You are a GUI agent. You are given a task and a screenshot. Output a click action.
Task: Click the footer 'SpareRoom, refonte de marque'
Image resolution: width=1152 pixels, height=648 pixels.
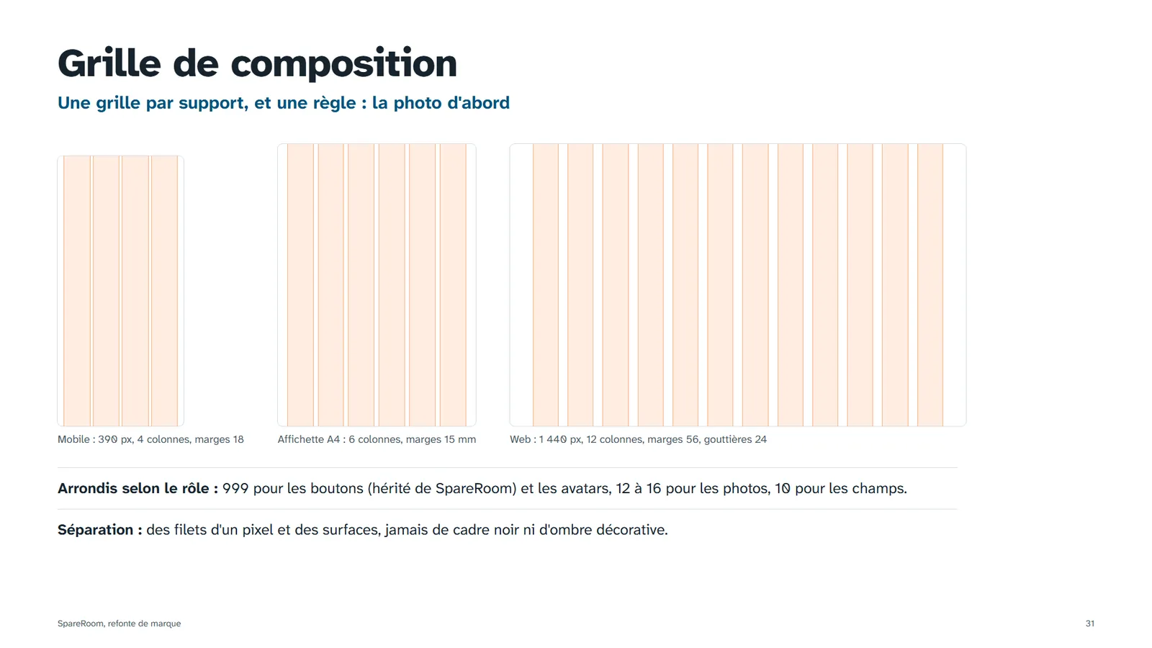click(x=119, y=624)
